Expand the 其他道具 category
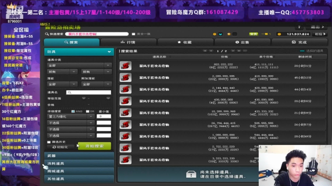 click(79, 179)
